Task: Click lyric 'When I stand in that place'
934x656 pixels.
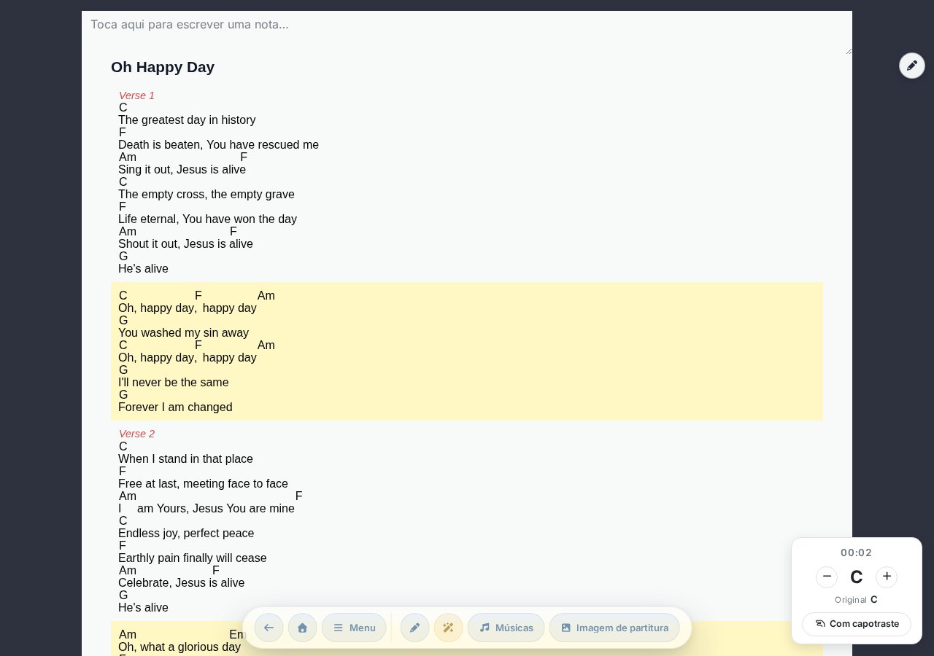Action: (x=185, y=459)
